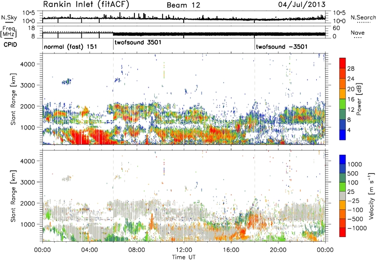376x260 pixels.
Task: Click the red swatch of the power colorbar
Action: click(343, 63)
